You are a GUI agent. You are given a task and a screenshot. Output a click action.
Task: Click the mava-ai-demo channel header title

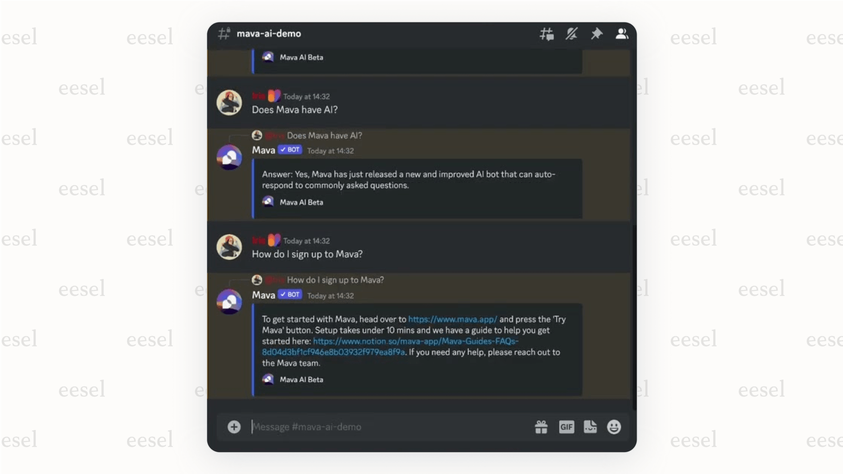pos(269,34)
